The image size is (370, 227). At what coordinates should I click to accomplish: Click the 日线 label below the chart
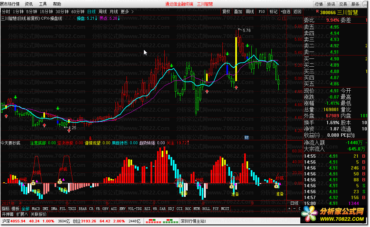click(294, 203)
